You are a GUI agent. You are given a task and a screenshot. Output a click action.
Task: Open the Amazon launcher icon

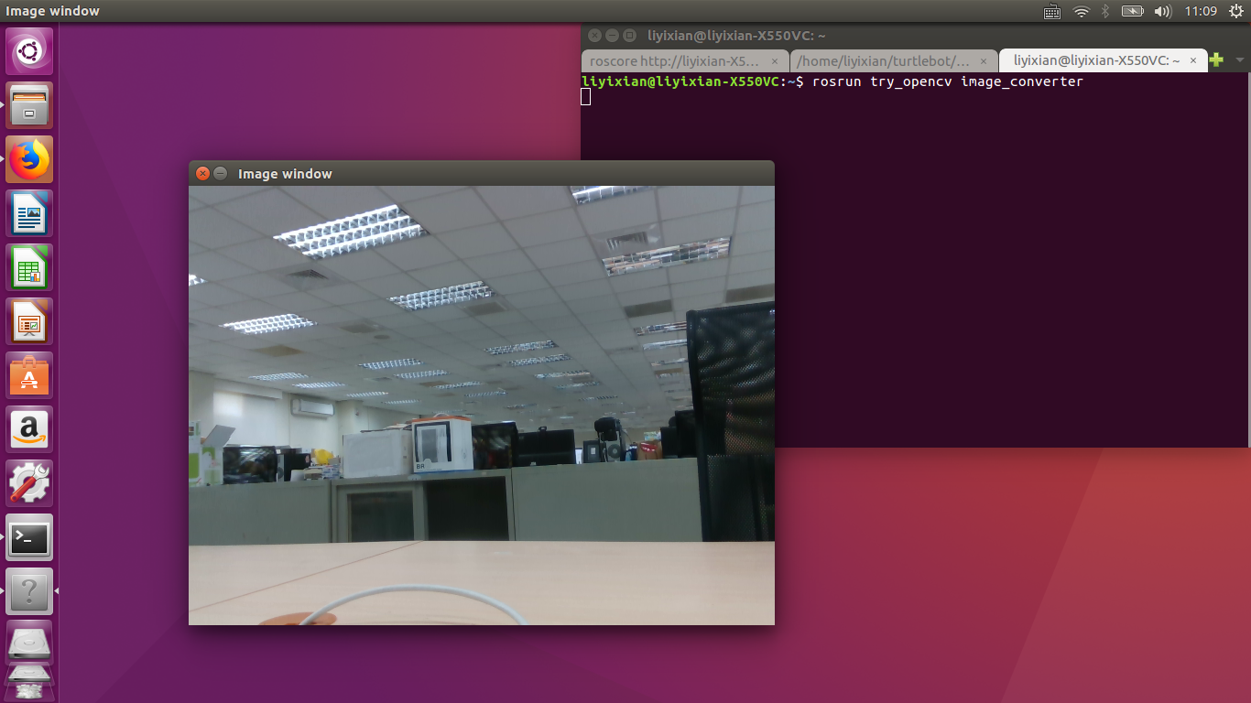coord(29,429)
